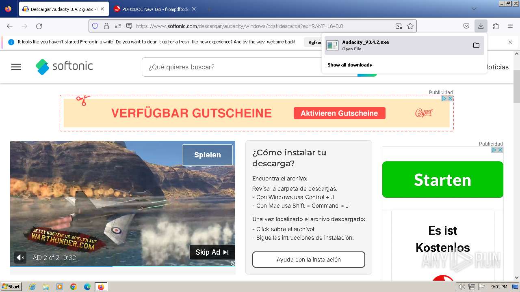Launch Microsoft Edge from taskbar
520x292 pixels.
[87, 287]
